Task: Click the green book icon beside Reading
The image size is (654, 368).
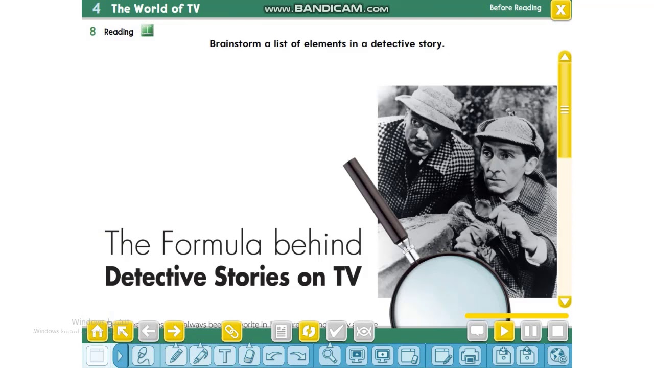Action: click(147, 31)
